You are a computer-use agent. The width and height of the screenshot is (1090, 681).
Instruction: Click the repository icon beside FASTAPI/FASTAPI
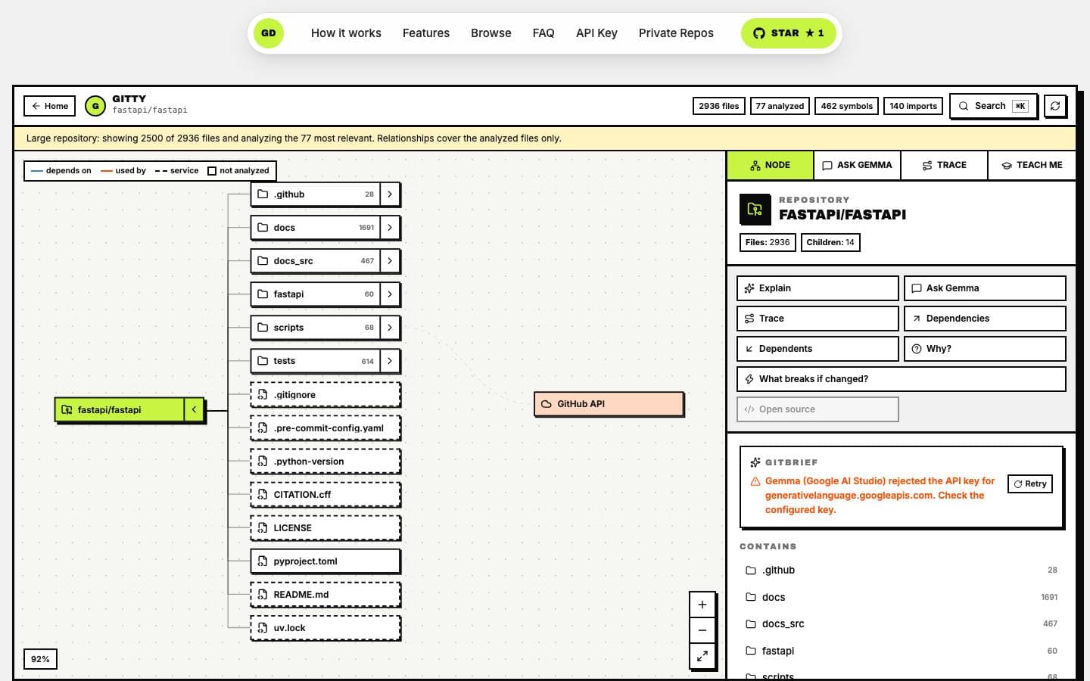755,209
